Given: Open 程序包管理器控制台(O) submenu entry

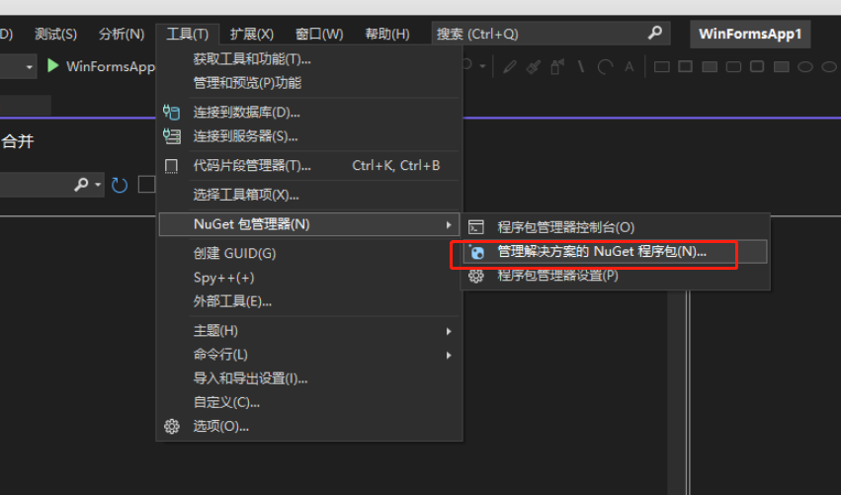Looking at the screenshot, I should point(616,227).
